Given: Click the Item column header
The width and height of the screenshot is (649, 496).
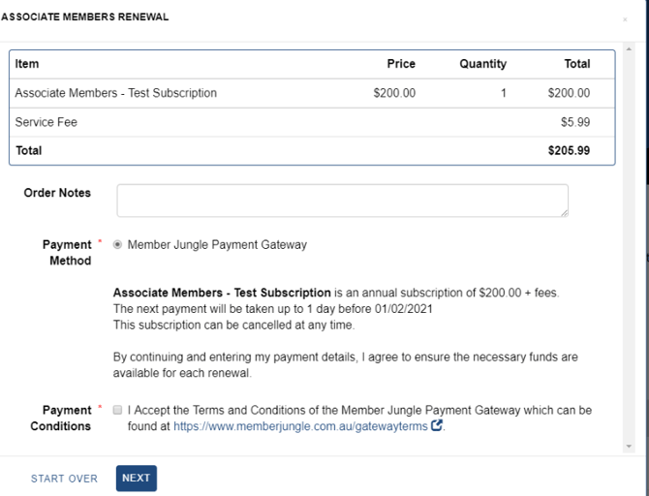Looking at the screenshot, I should tap(27, 64).
